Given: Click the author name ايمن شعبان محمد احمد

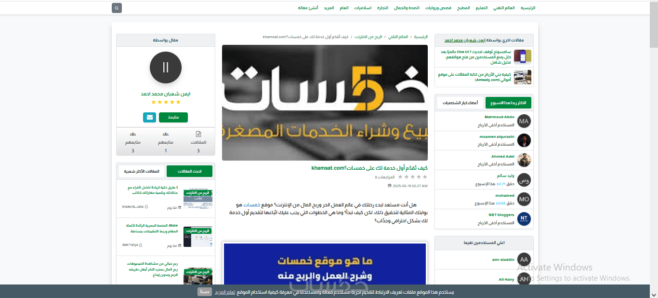Looking at the screenshot, I should pyautogui.click(x=166, y=94).
